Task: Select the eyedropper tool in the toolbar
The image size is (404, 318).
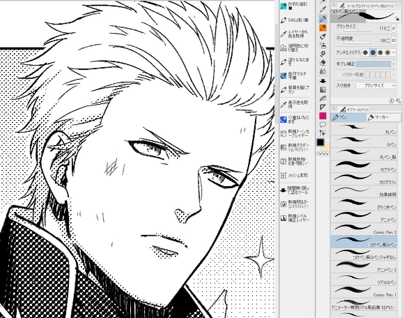Action: [323, 10]
